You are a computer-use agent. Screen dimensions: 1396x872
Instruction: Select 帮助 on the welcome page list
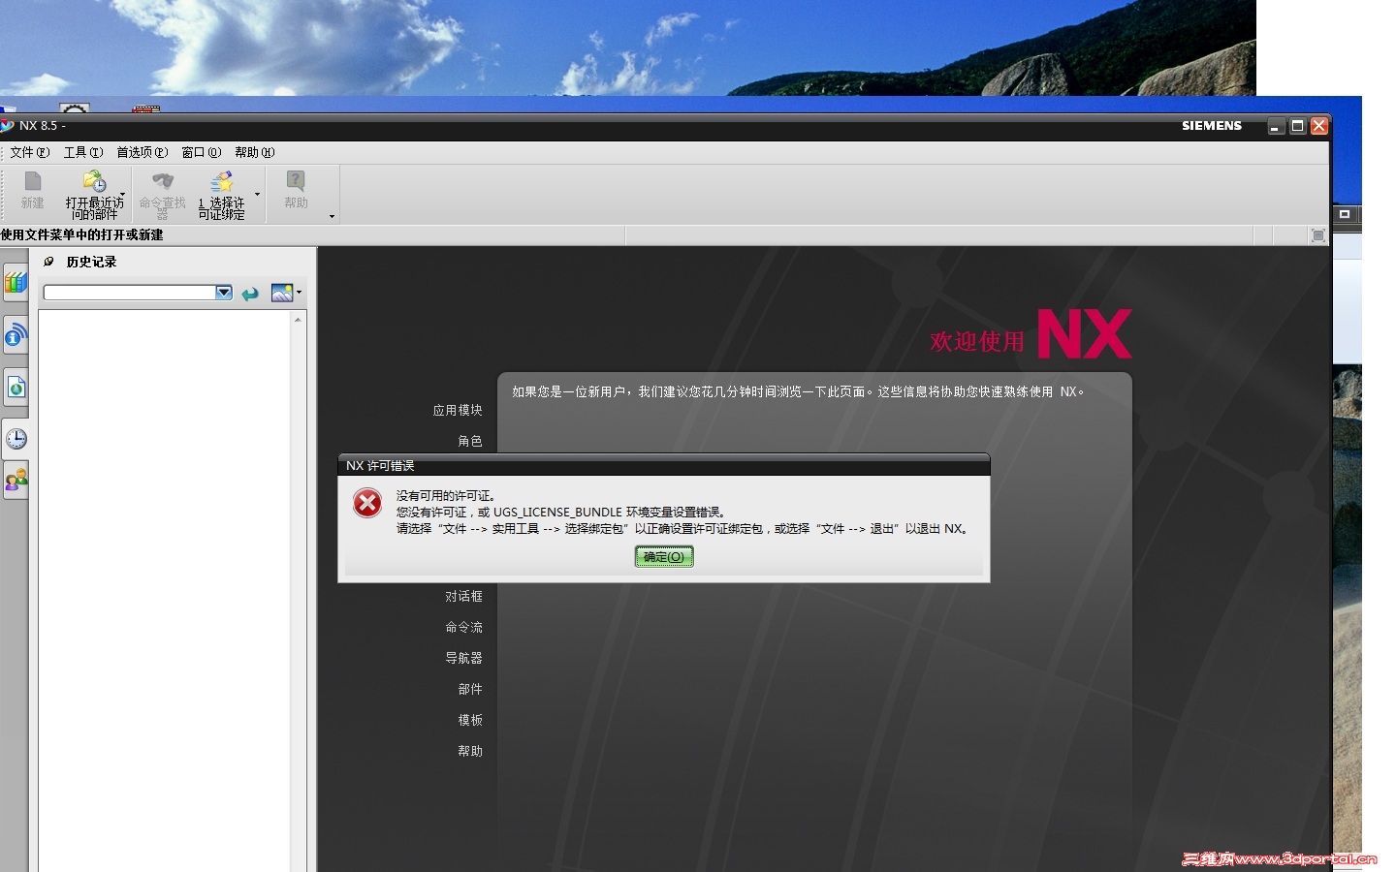[470, 752]
